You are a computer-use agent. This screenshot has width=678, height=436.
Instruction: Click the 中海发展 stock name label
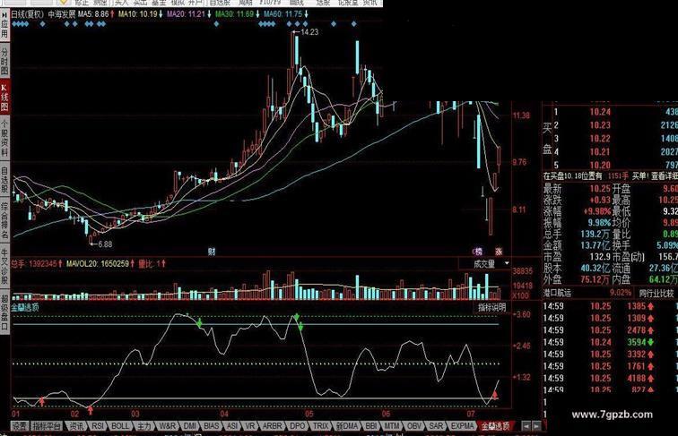coord(61,13)
